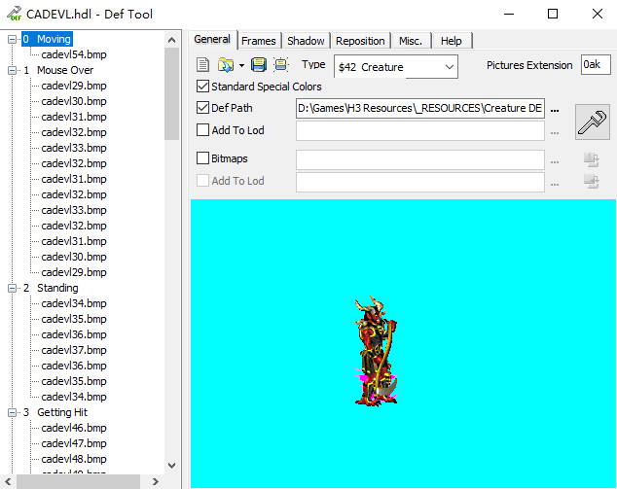Open the Shadow tab
This screenshot has width=617, height=489.
click(306, 41)
